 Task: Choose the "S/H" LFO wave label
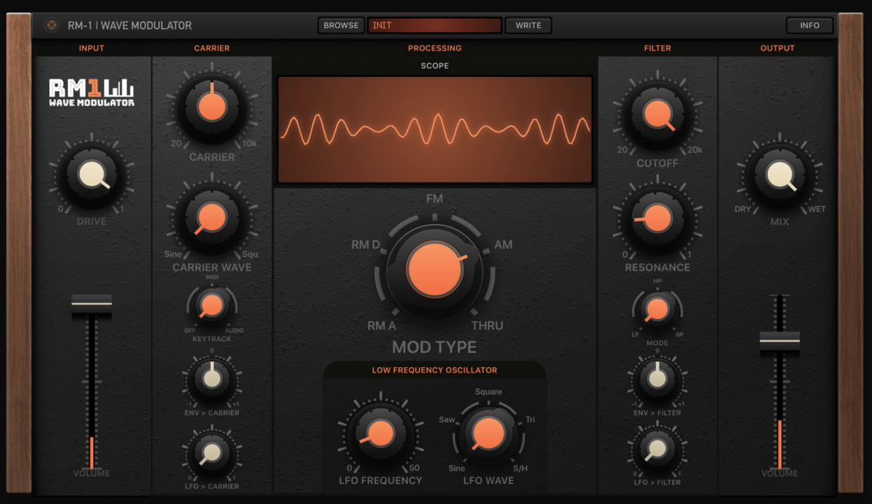(520, 468)
